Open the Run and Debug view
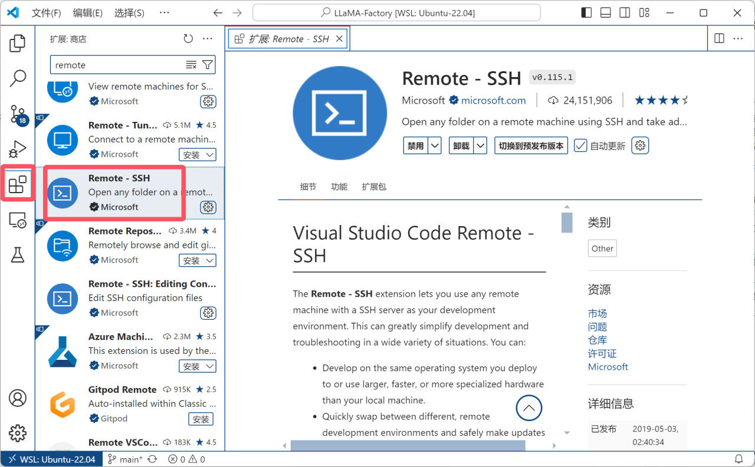The height and width of the screenshot is (467, 755). pyautogui.click(x=18, y=149)
